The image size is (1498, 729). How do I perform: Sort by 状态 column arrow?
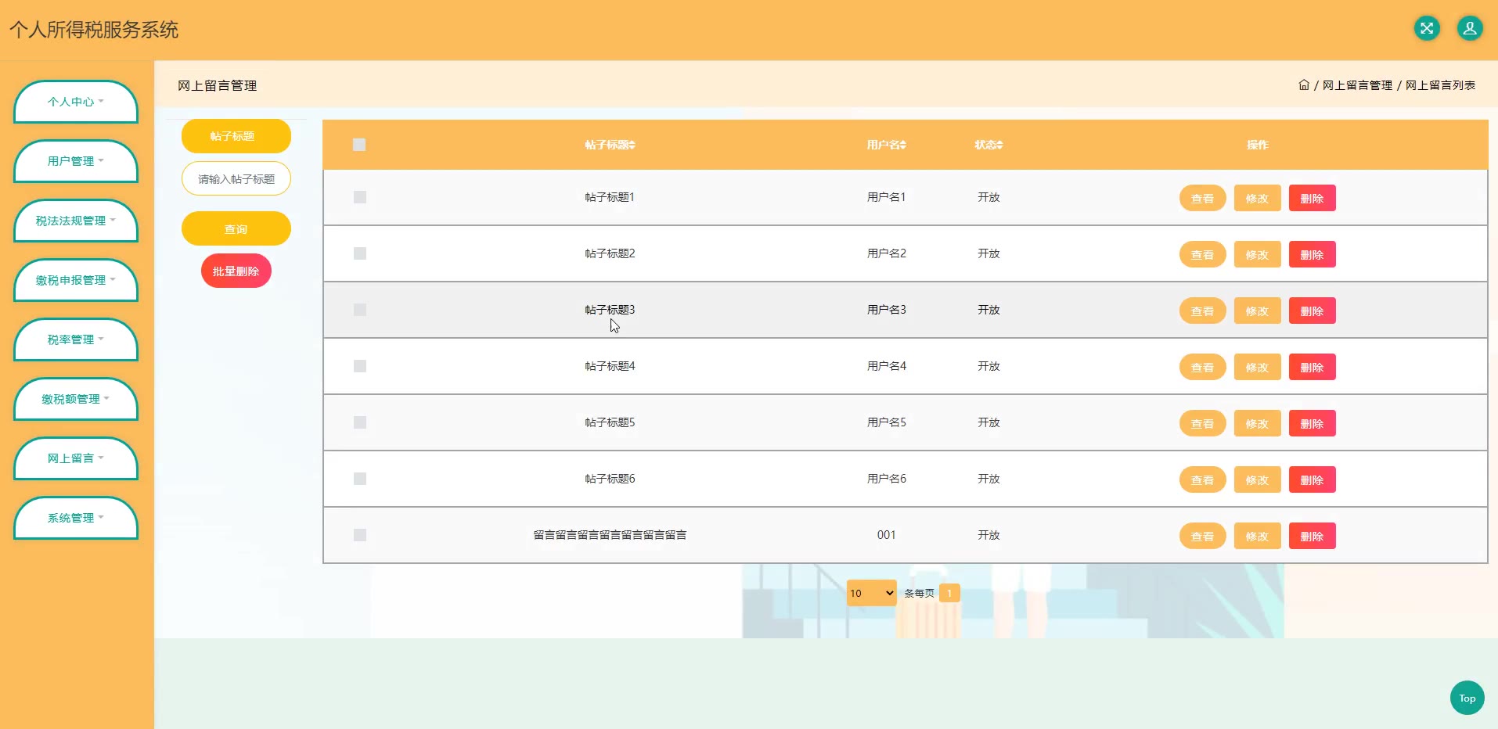(999, 145)
